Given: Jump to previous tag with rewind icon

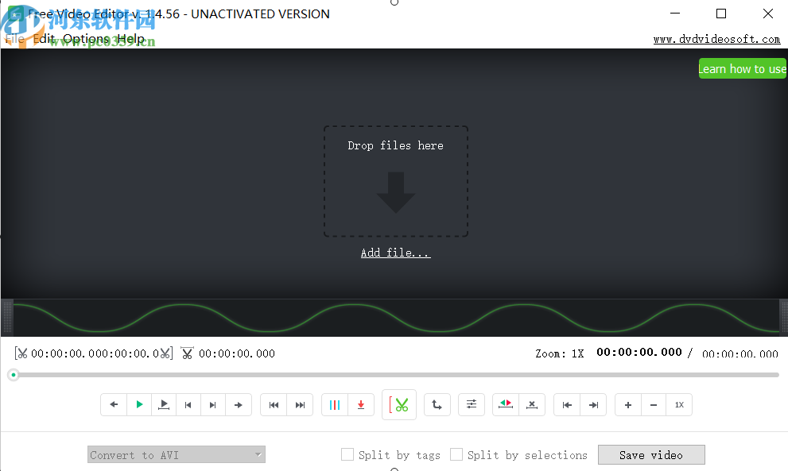Looking at the screenshot, I should pos(274,405).
